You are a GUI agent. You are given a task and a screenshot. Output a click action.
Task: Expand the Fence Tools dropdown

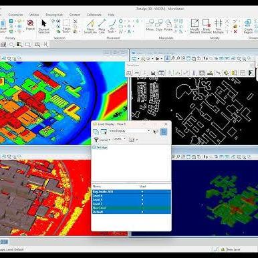coord(66,30)
